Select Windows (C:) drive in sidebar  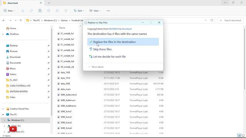[x=25, y=120]
